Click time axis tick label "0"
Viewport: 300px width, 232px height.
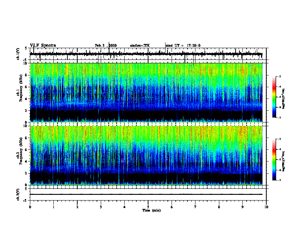coord(30,207)
